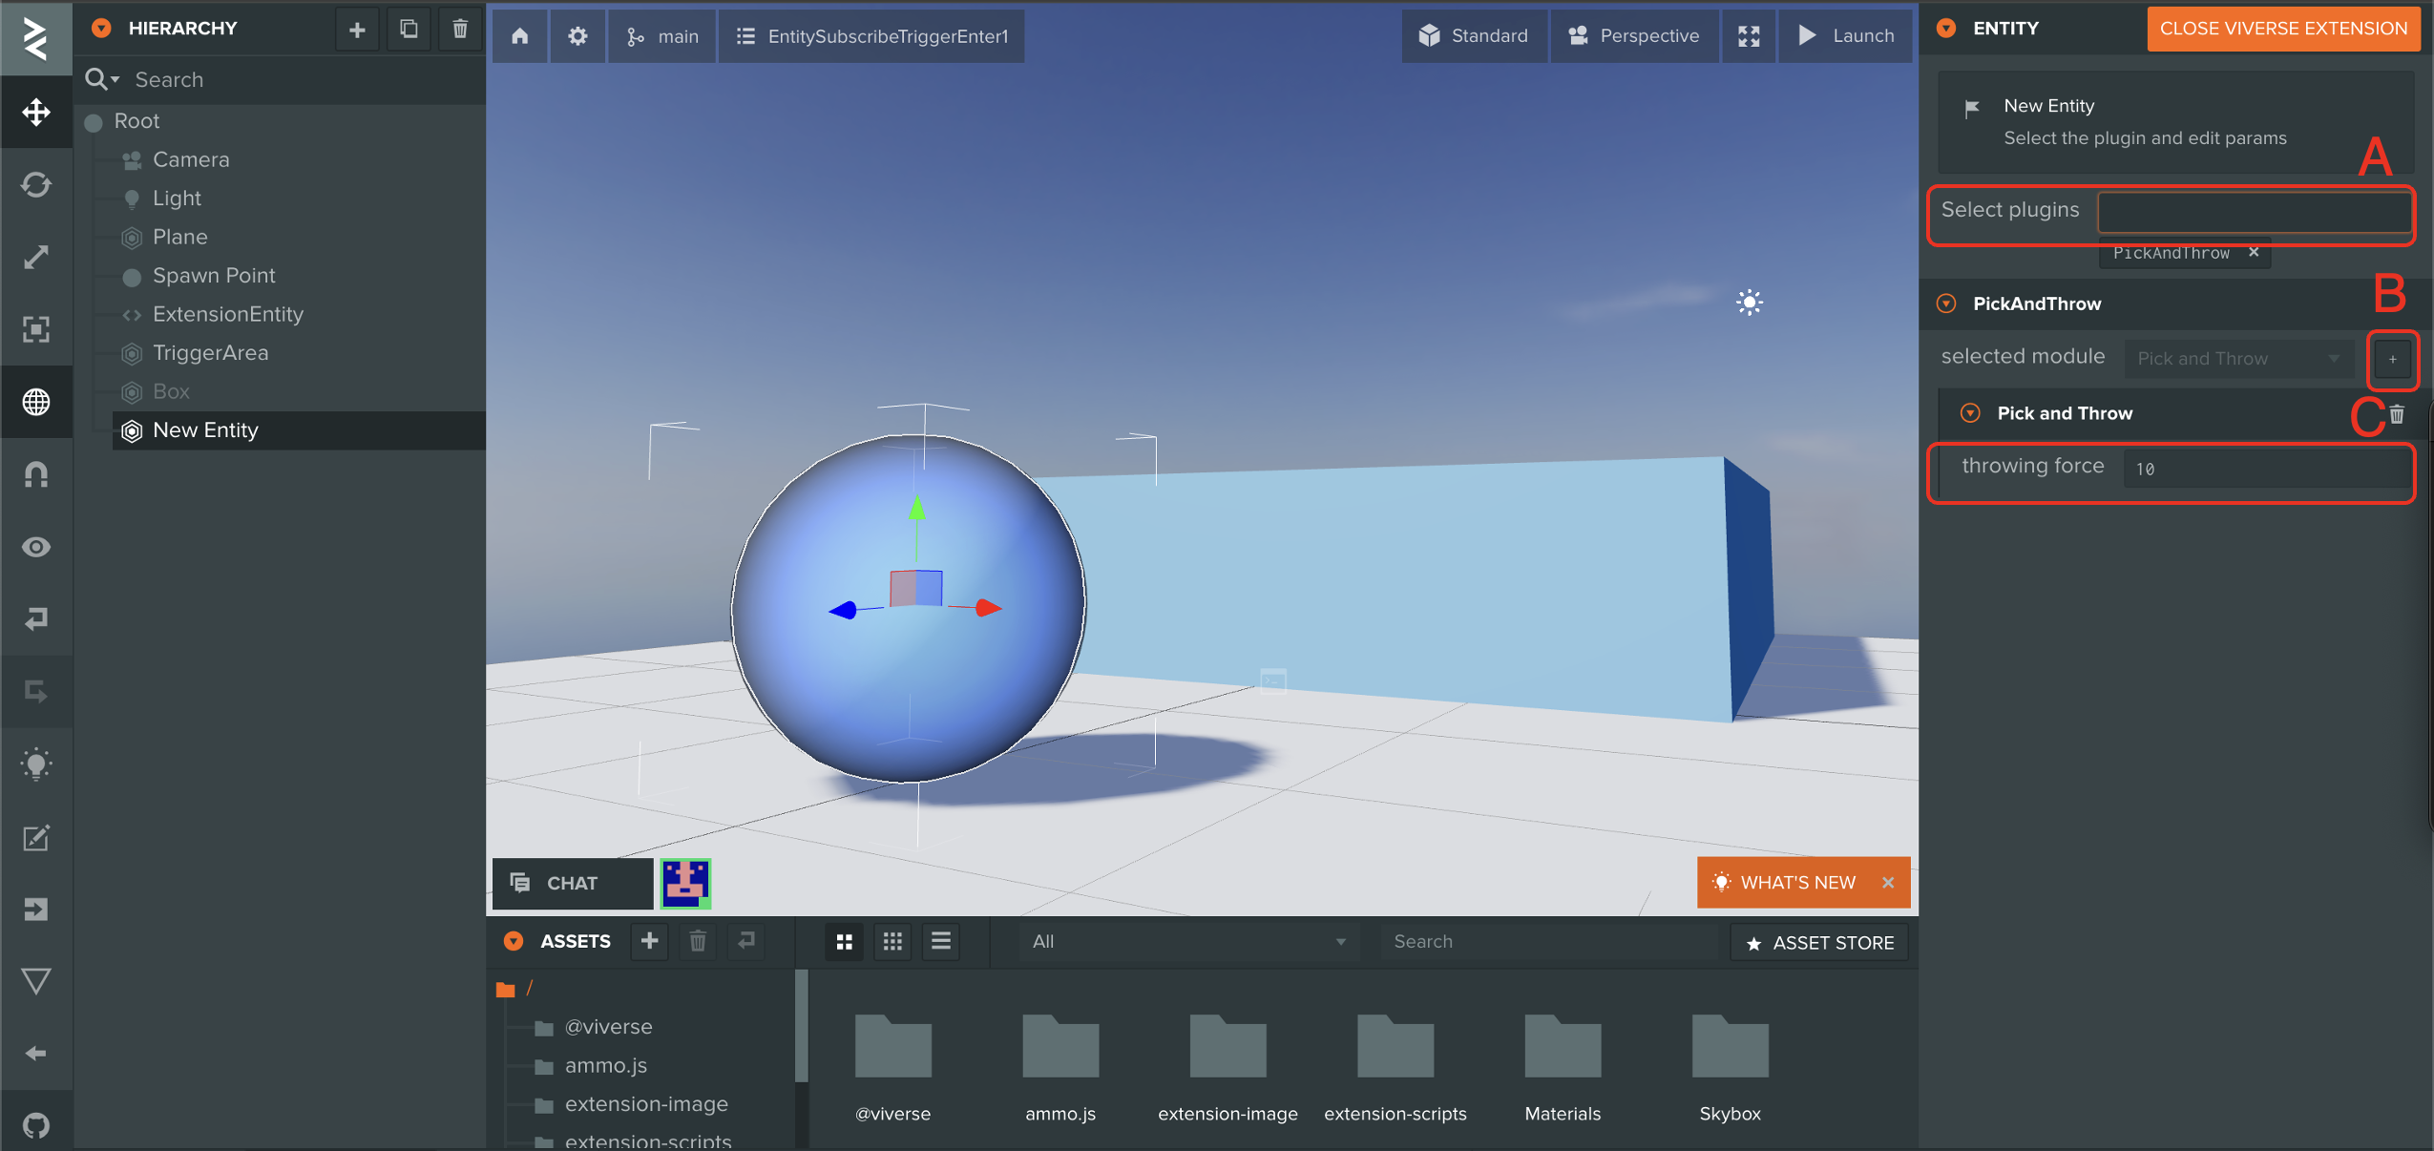The image size is (2434, 1151).
Task: Click the throwing force input field
Action: click(2266, 469)
